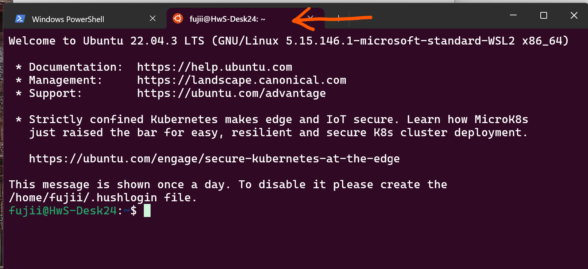Click the PowerShell icon on the first tab

pos(20,19)
